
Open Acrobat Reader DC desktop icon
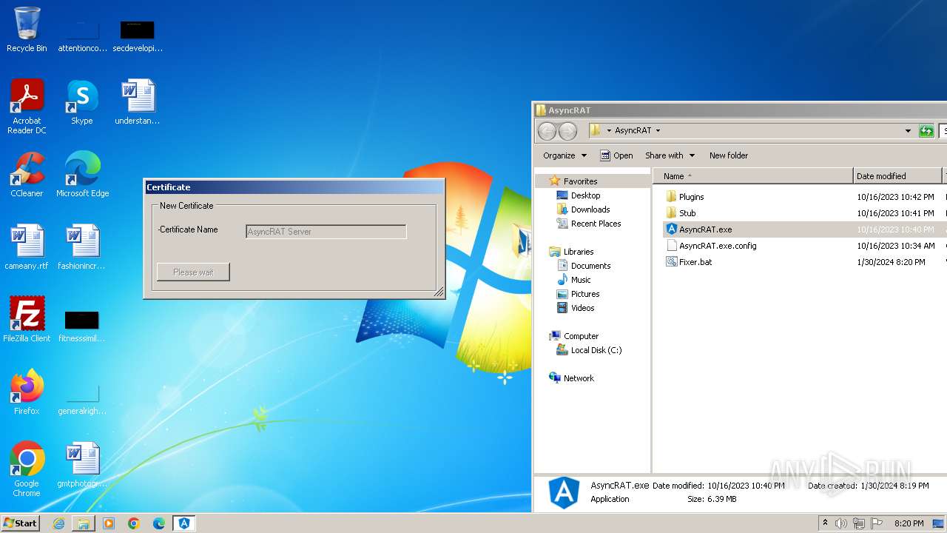click(x=27, y=107)
